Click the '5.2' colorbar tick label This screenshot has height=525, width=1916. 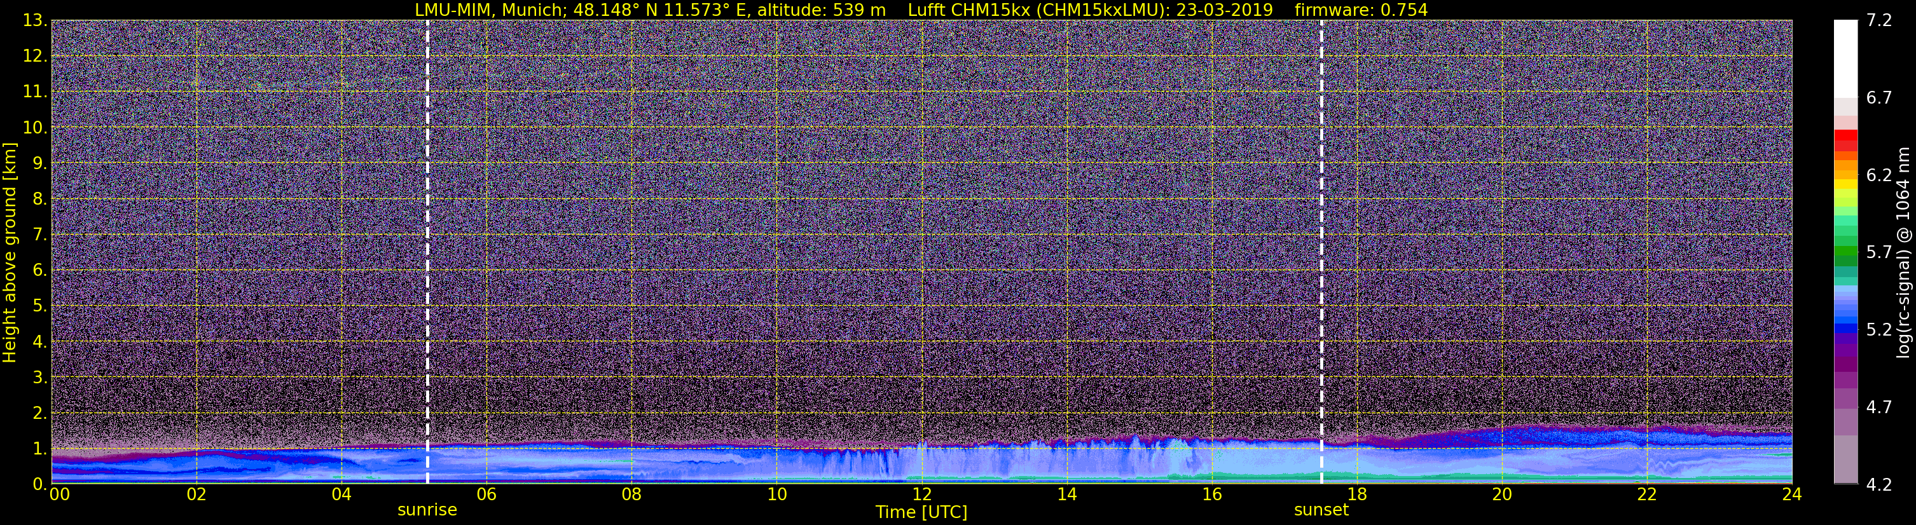1879,330
